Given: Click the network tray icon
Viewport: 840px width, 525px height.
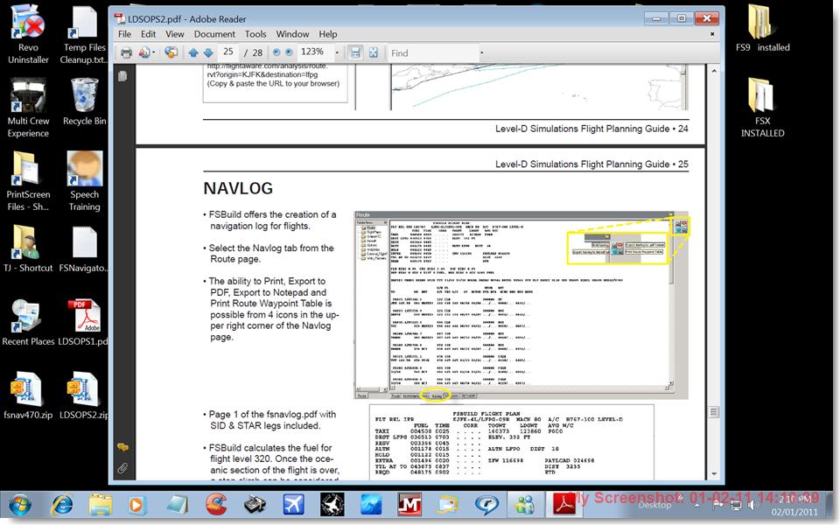Looking at the screenshot, I should click(737, 505).
